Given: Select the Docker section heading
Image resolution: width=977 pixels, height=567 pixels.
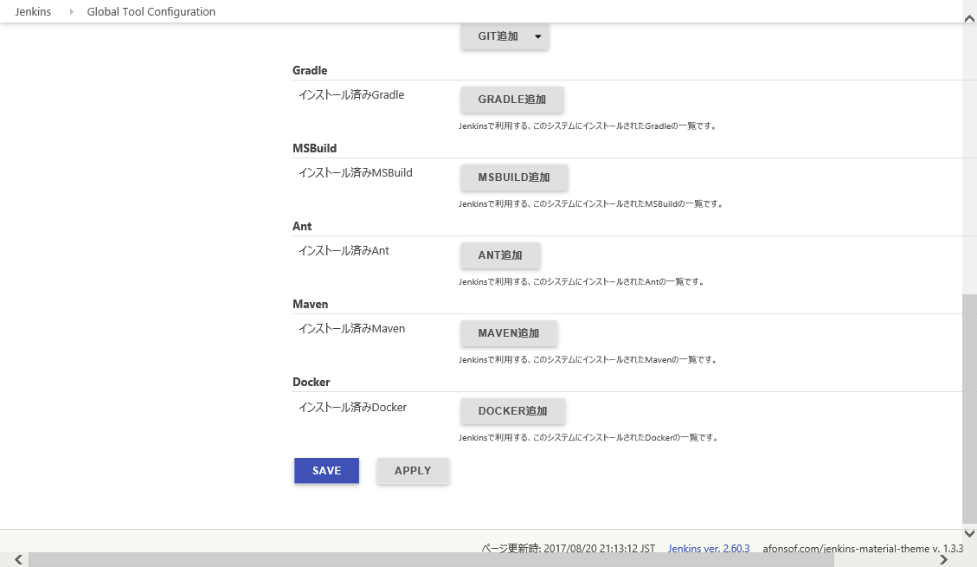Looking at the screenshot, I should 311,382.
